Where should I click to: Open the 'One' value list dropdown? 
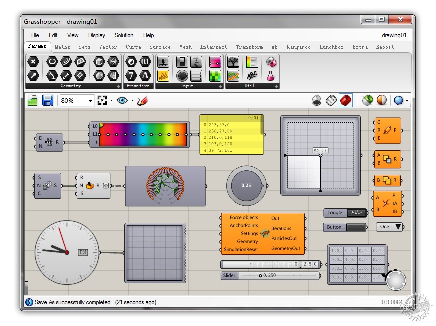[399, 227]
